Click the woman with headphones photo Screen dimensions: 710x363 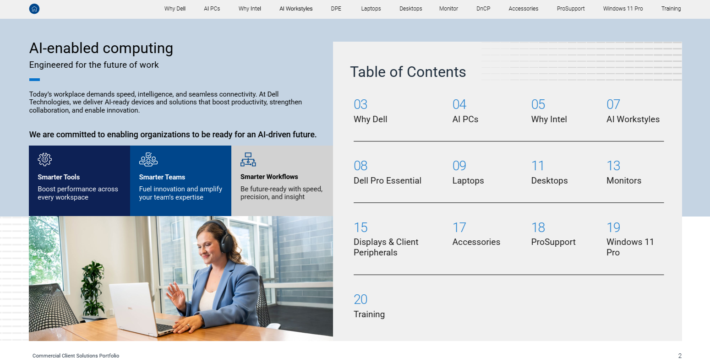181,278
